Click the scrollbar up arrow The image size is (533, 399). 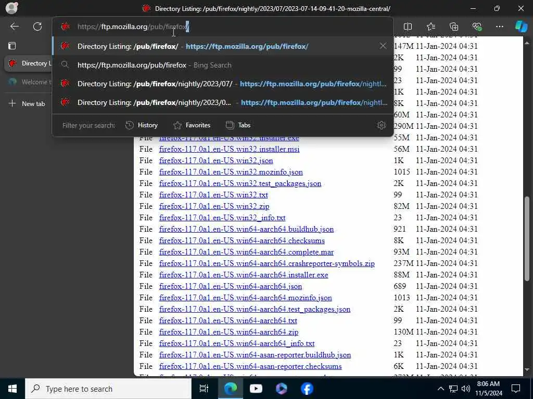(x=527, y=43)
